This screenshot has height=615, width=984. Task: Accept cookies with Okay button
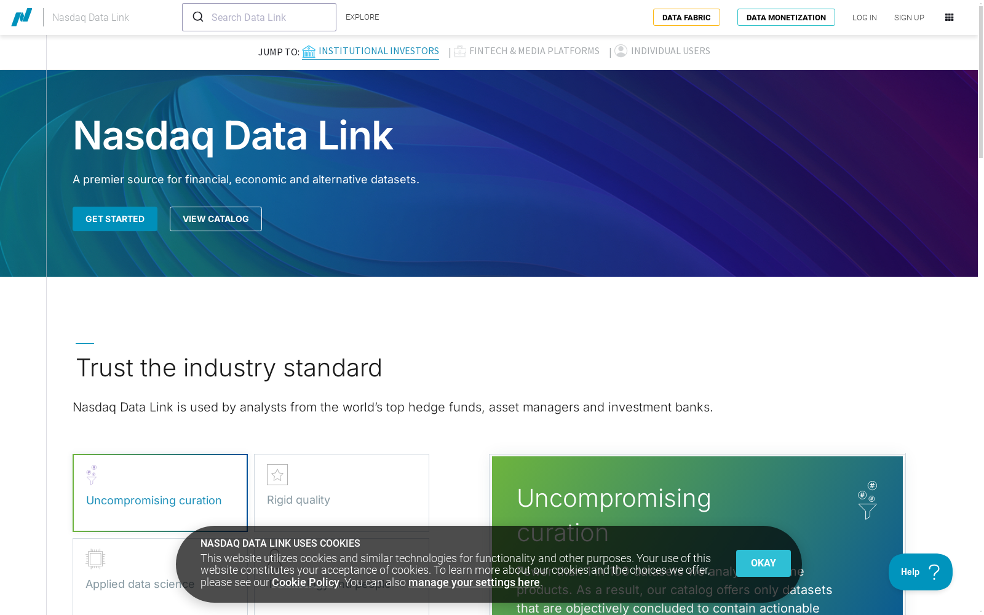763,563
